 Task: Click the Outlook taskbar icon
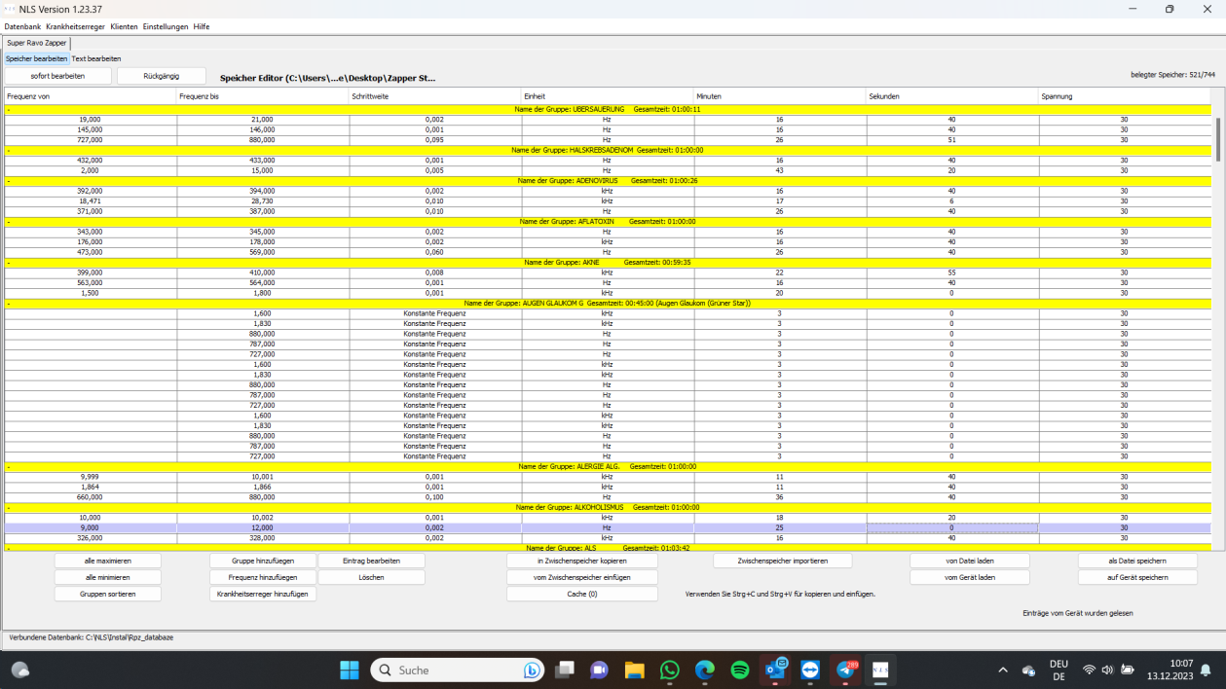[x=775, y=670]
